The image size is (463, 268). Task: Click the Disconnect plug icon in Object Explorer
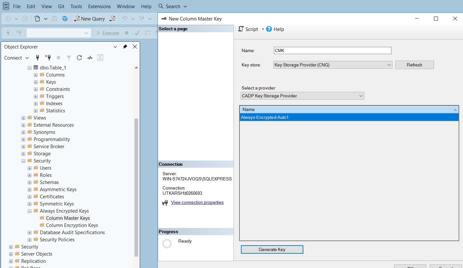coord(48,58)
